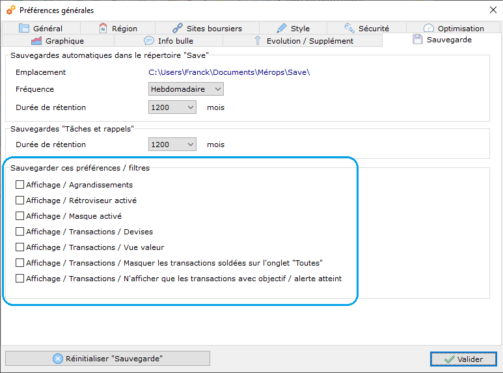
Task: Tick the objectif / alerte atteint checkbox
Action: (x=20, y=279)
